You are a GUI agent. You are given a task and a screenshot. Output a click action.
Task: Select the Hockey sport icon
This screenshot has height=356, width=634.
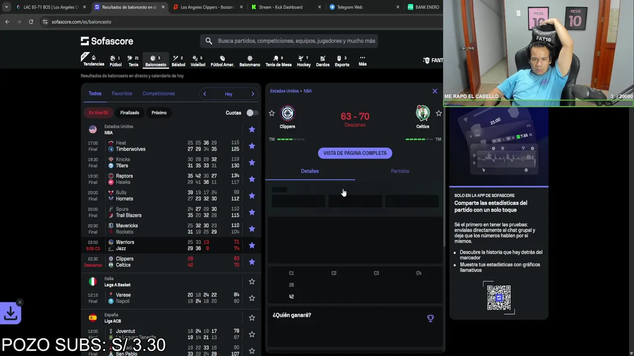point(304,61)
